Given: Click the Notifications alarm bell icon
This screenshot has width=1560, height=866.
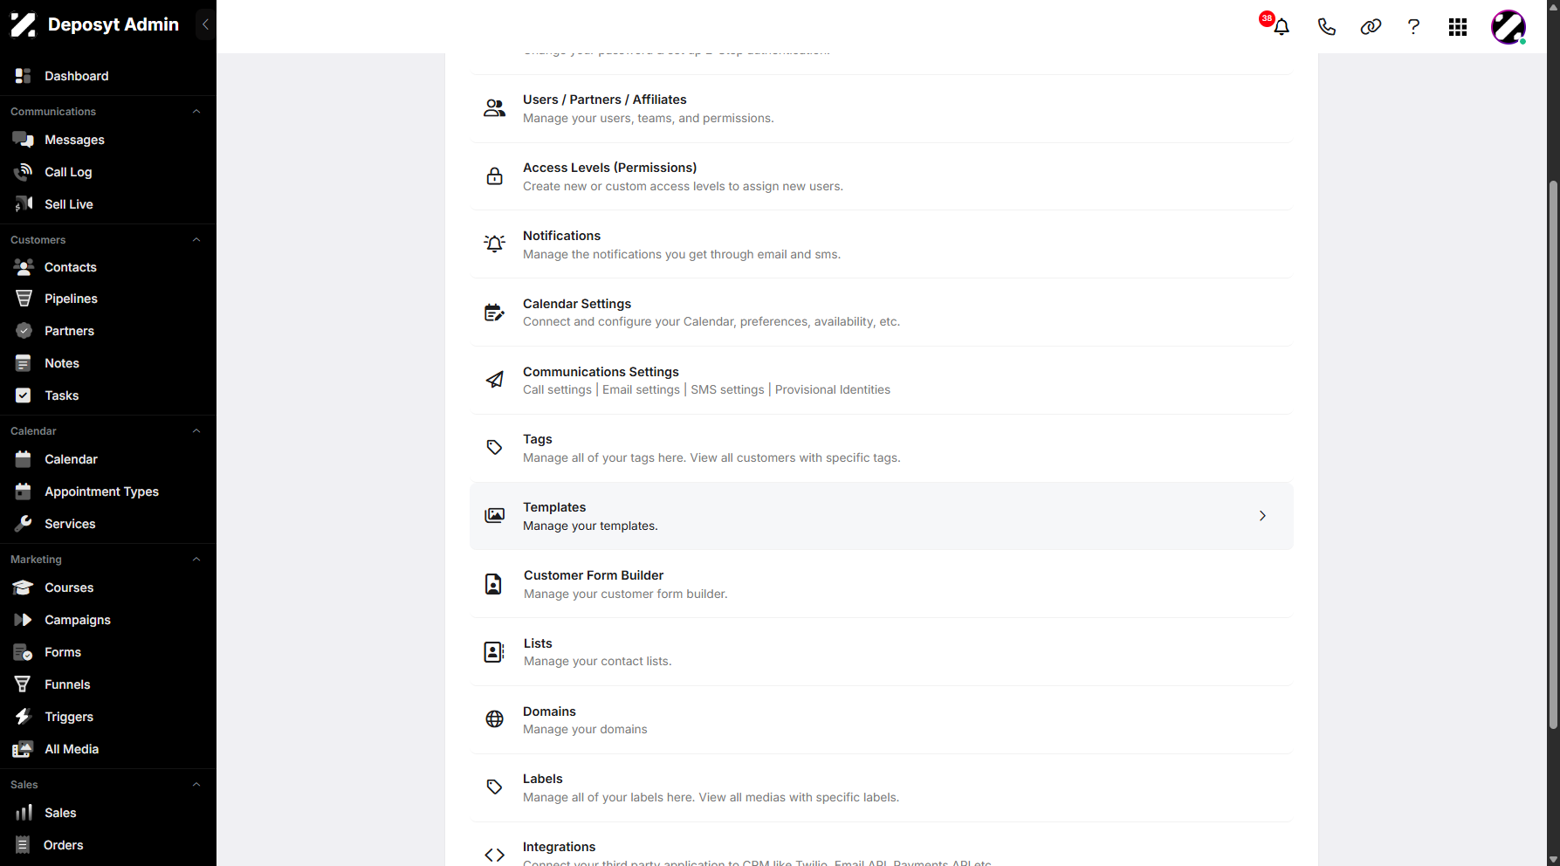Looking at the screenshot, I should 494,244.
